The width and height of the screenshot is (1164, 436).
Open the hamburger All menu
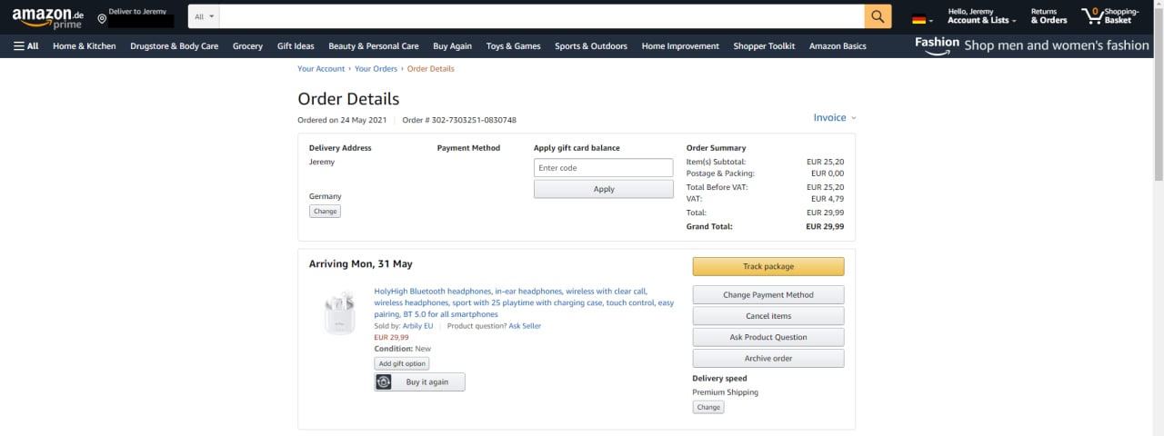26,46
